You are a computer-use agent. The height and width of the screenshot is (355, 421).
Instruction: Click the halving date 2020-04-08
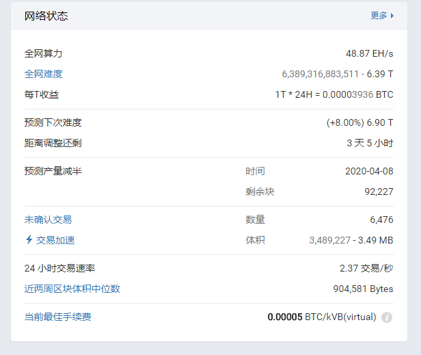click(369, 171)
